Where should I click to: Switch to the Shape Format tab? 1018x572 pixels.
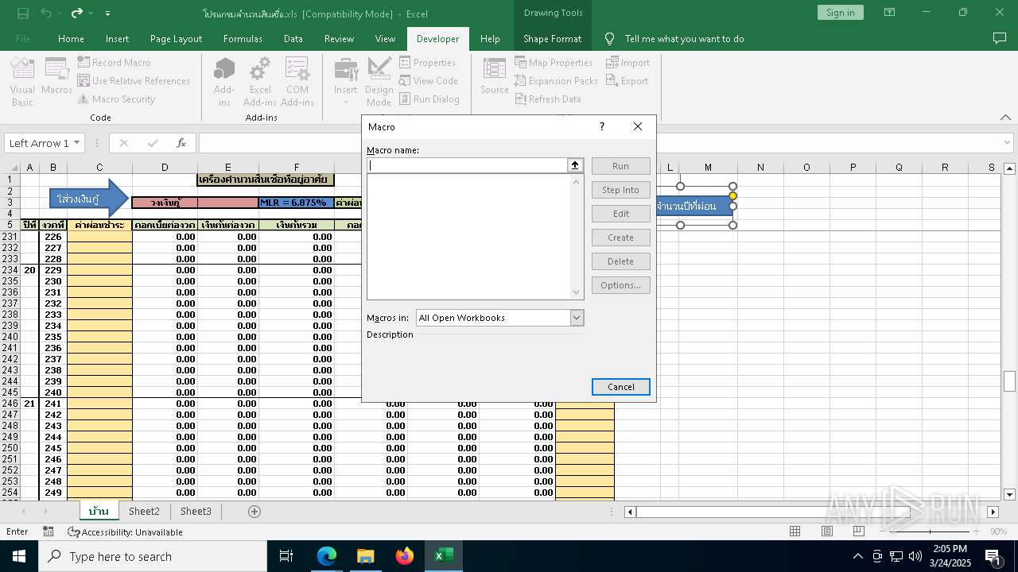coord(552,38)
